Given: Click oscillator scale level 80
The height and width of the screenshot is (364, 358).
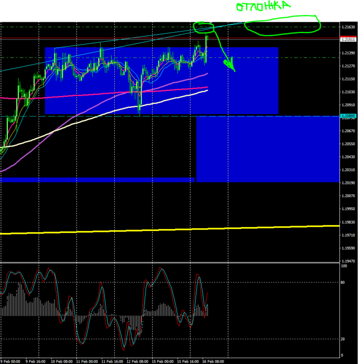Looking at the screenshot, I should tap(342, 282).
